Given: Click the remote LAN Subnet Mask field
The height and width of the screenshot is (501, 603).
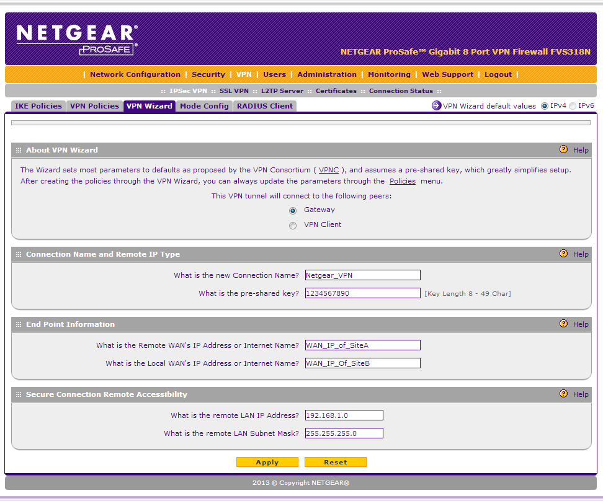Looking at the screenshot, I should pos(344,433).
